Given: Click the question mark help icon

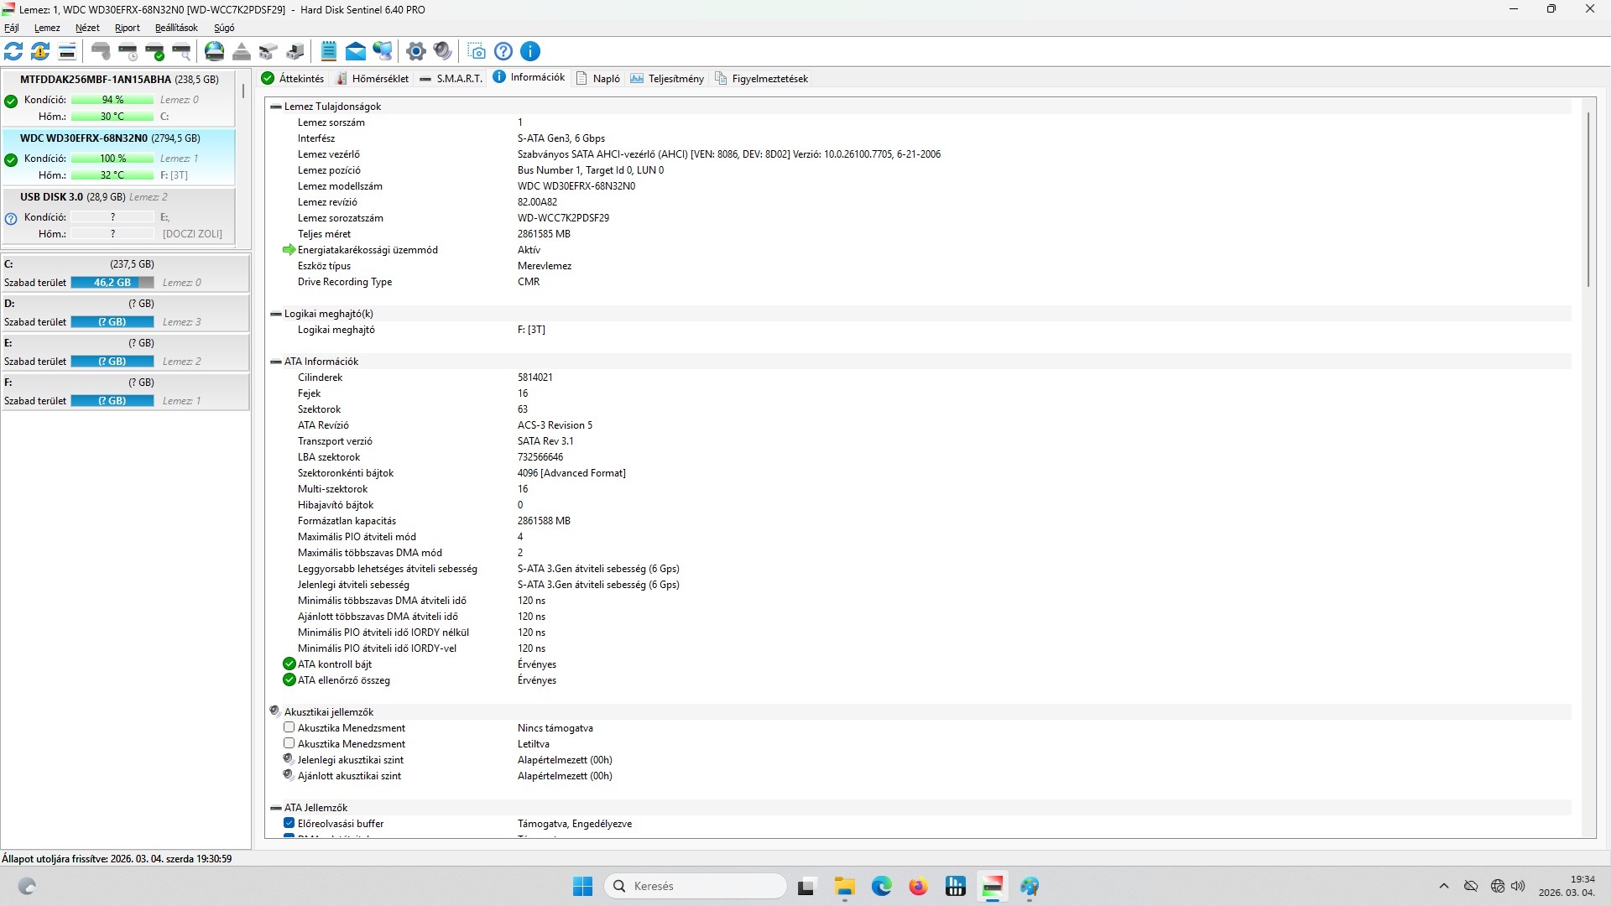Looking at the screenshot, I should [503, 52].
